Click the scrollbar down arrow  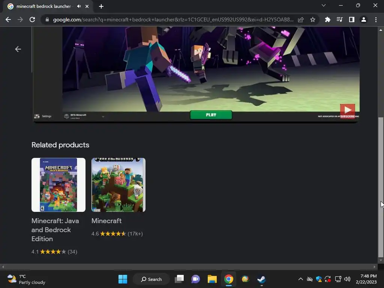[x=381, y=260]
